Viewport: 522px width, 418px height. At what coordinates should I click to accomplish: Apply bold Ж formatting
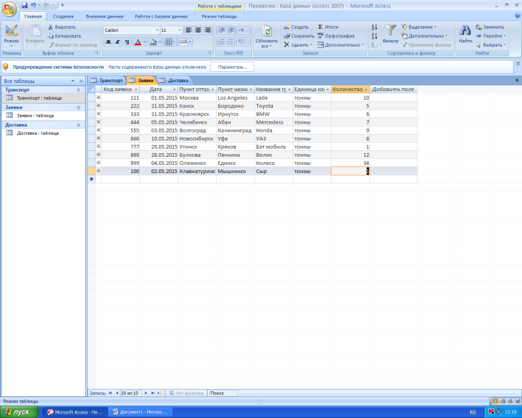108,42
